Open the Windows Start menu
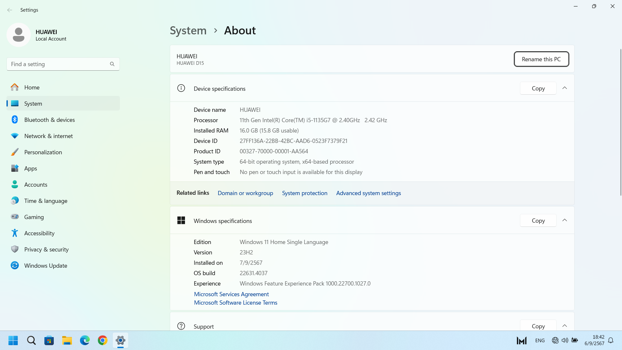 [13, 340]
